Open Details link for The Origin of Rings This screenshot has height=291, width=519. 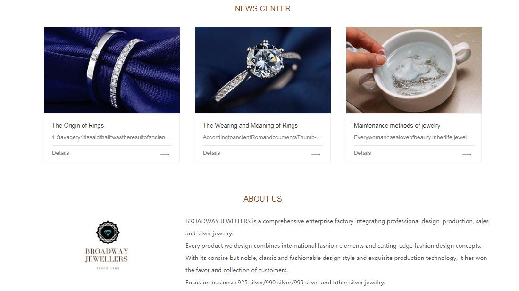point(60,153)
